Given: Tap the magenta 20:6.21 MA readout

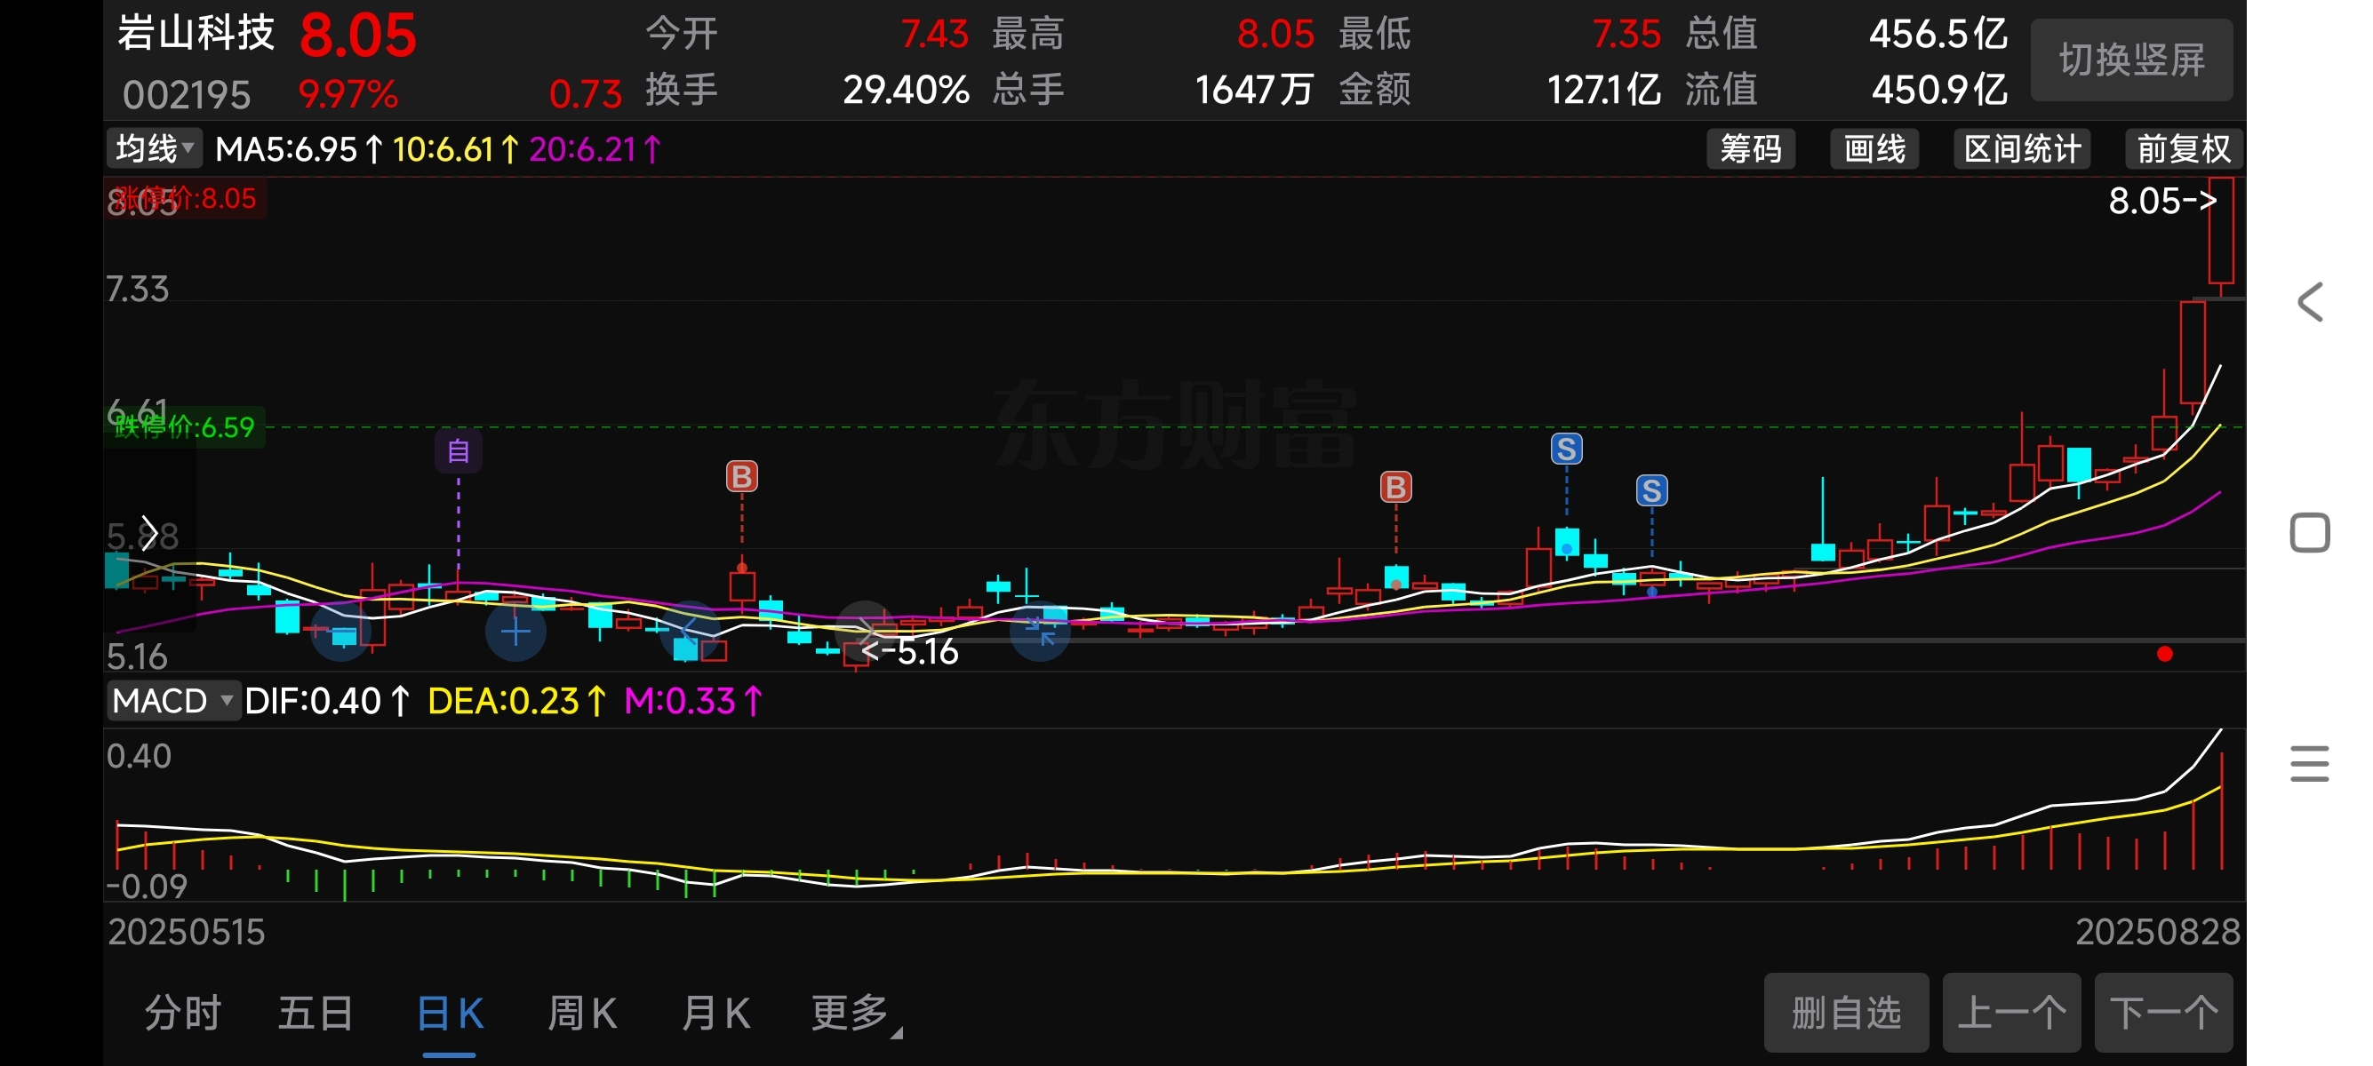Looking at the screenshot, I should 596,149.
